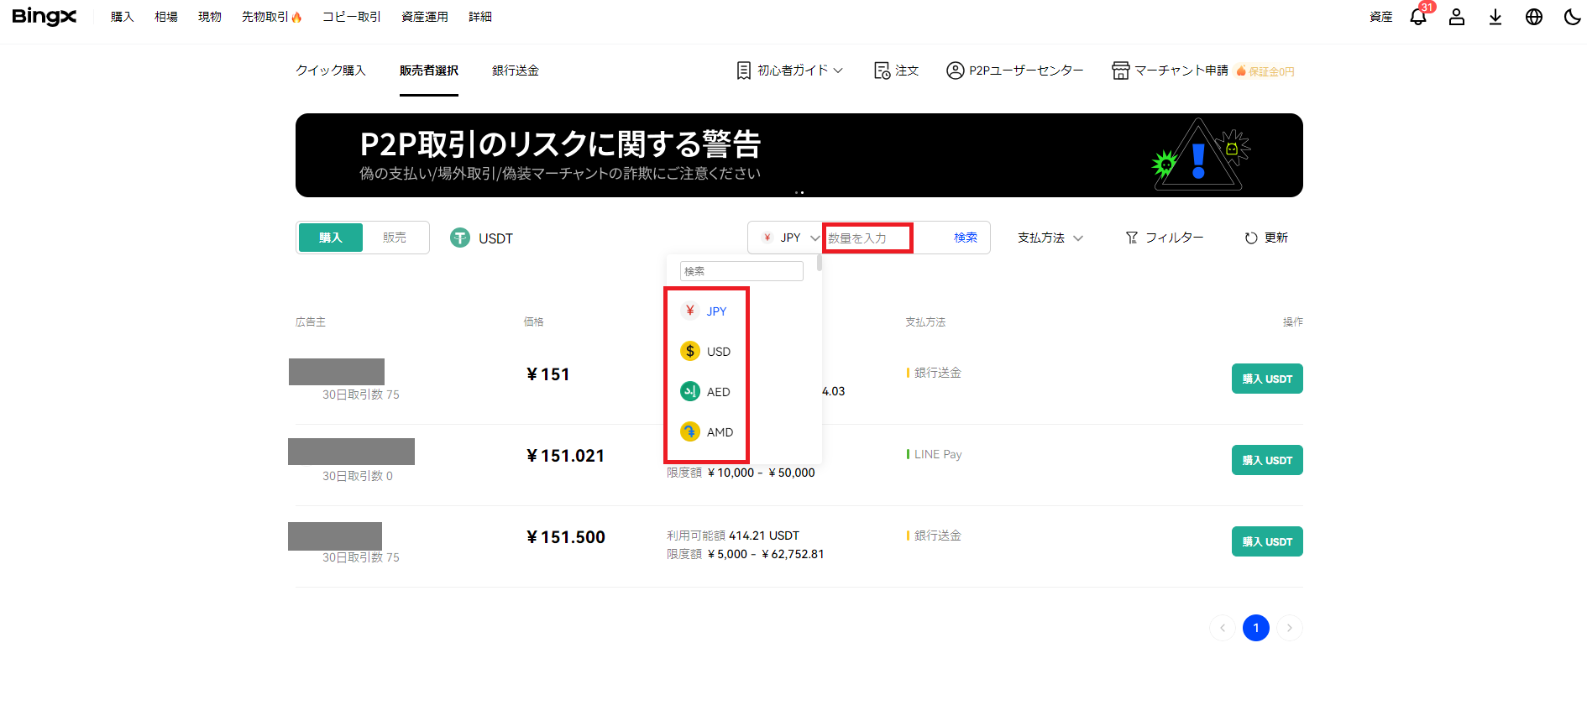Open the コピー取引 copy trading menu
This screenshot has width=1587, height=716.
352,17
